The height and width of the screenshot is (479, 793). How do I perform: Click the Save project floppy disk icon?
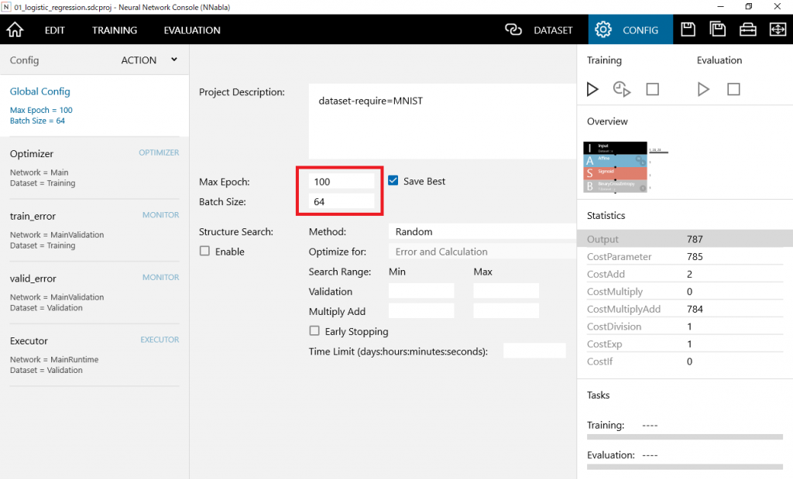(688, 30)
